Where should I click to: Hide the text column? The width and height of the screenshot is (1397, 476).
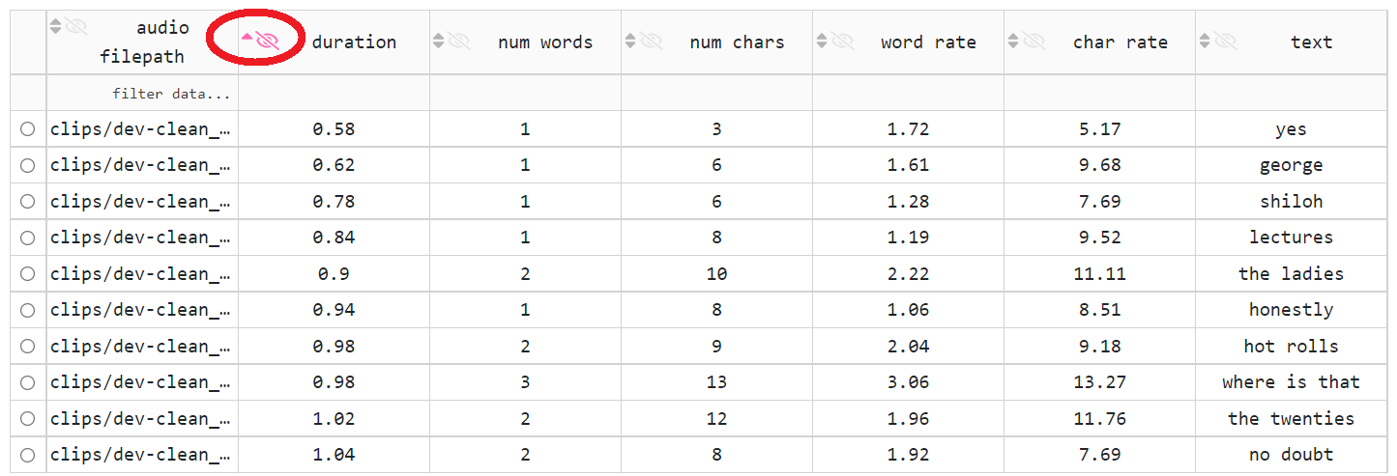(x=1224, y=41)
